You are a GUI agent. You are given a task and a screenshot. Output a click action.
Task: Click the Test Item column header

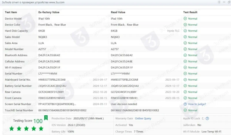pyautogui.click(x=11, y=12)
